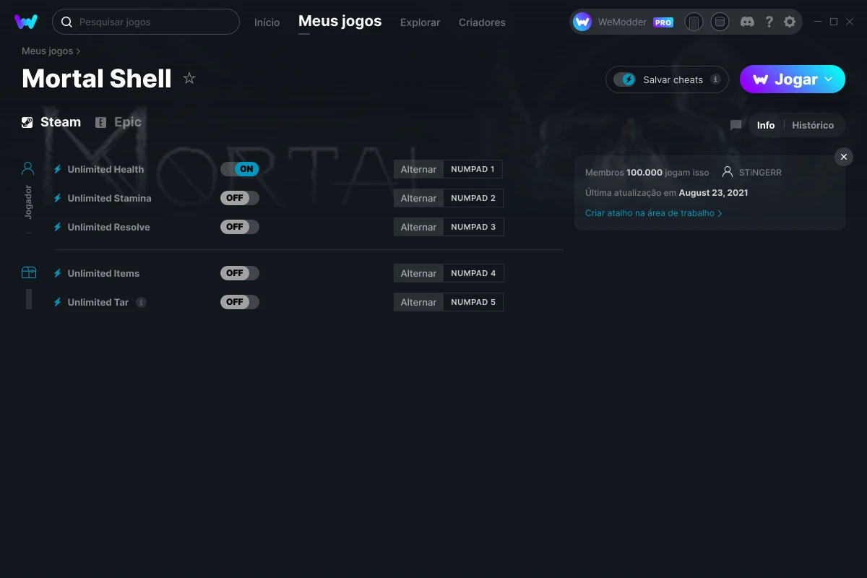The height and width of the screenshot is (578, 867).
Task: Click the lightning icon beside Unlimited Resolve
Action: pos(58,227)
